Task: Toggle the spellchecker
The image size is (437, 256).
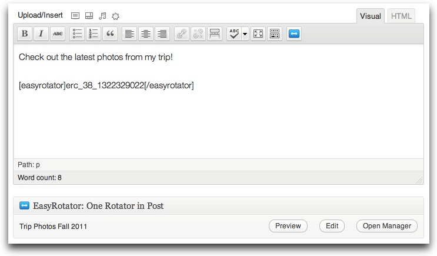Action: [234, 34]
